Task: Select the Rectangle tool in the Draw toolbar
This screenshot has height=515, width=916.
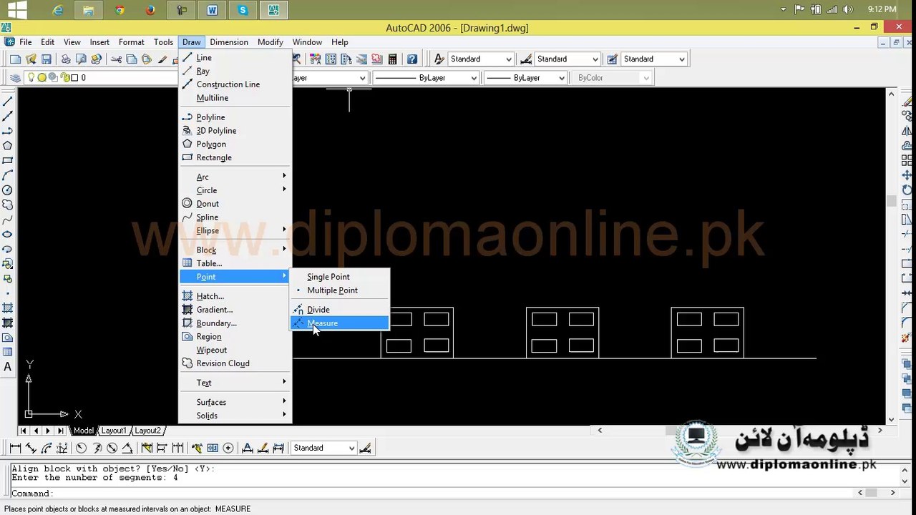Action: (8, 161)
